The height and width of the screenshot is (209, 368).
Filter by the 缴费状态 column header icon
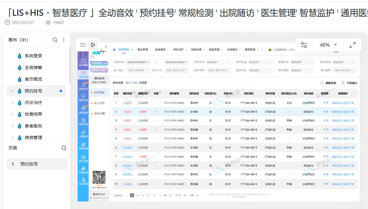pyautogui.click(x=149, y=92)
